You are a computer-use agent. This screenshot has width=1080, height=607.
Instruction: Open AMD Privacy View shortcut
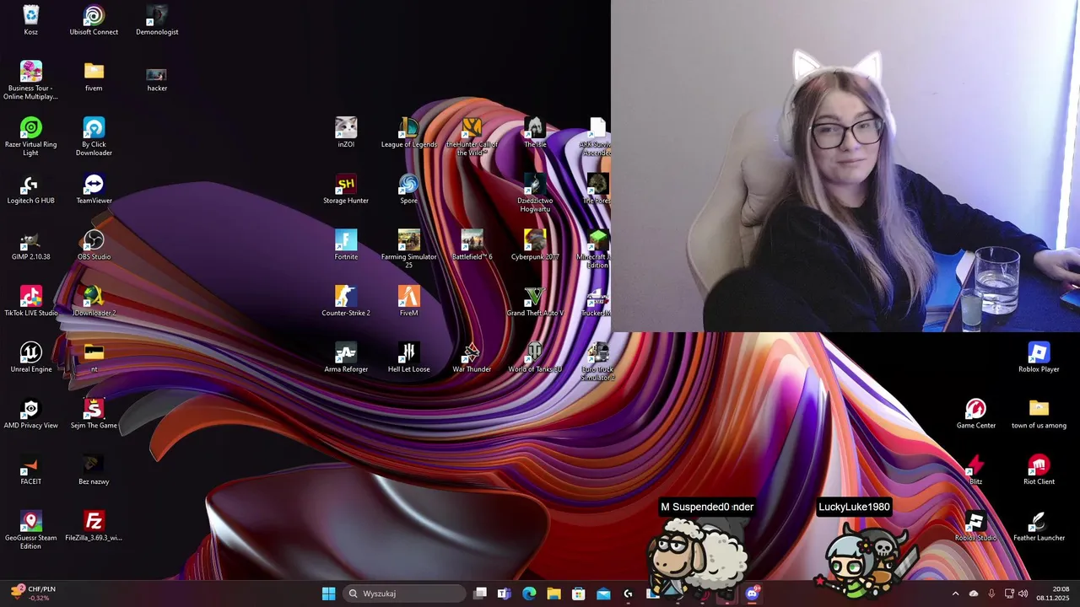[30, 414]
